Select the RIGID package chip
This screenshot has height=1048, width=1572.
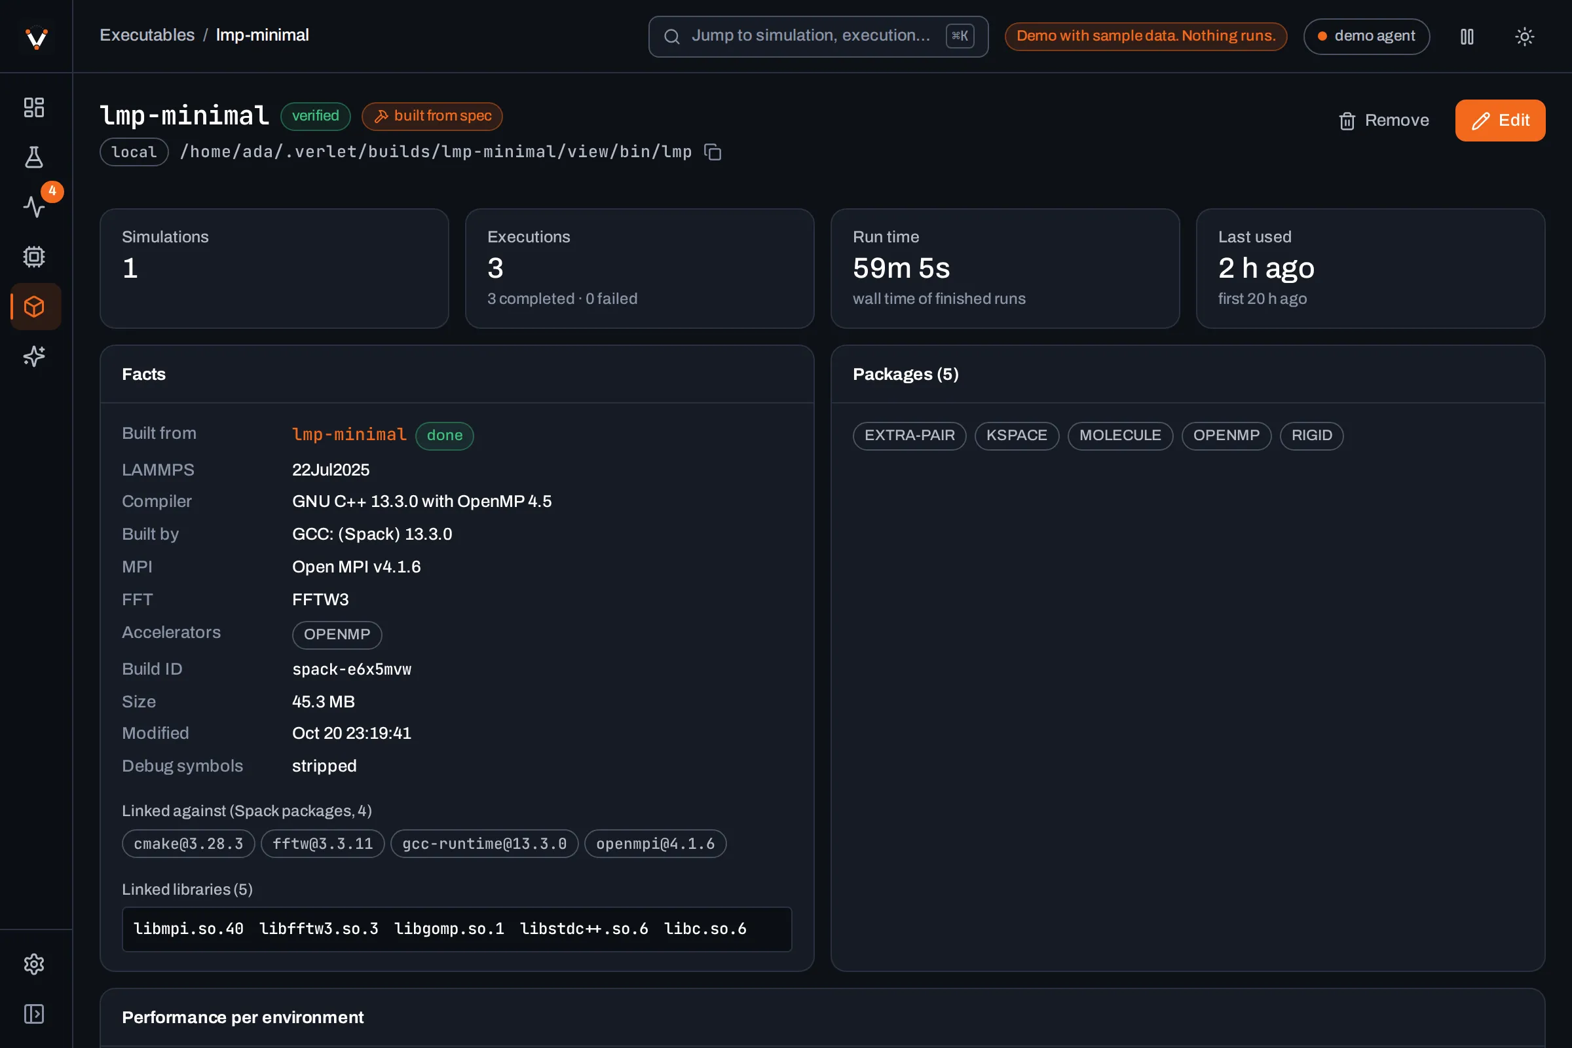tap(1311, 436)
